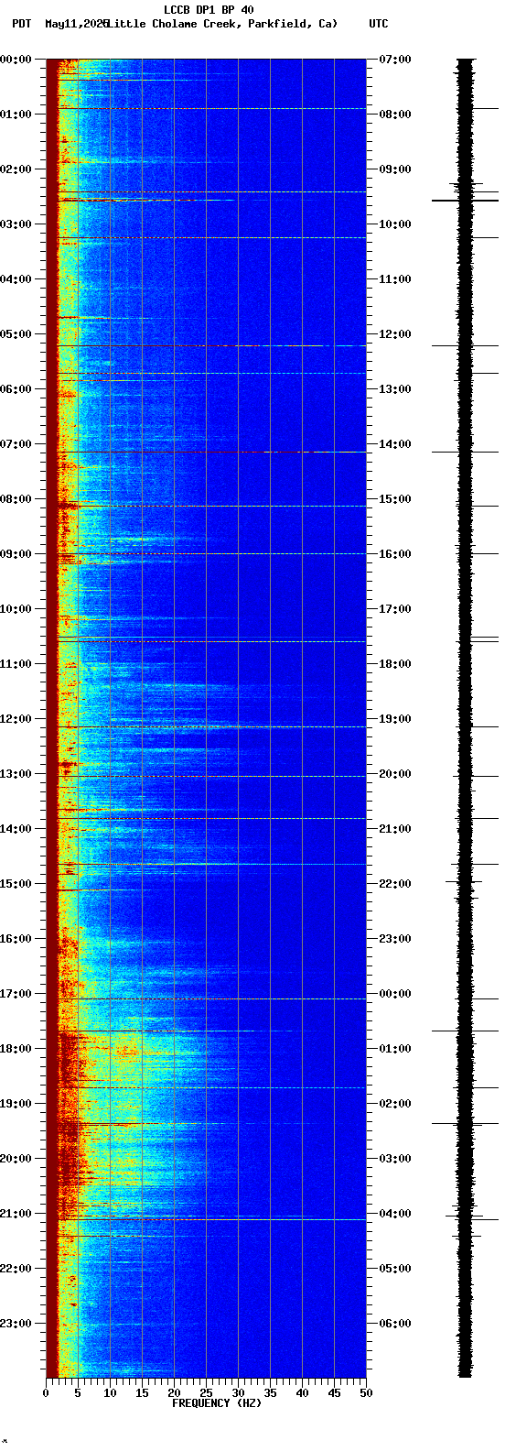Pick the 19:00 label on UTC axis
The image size is (505, 1451).
395,719
